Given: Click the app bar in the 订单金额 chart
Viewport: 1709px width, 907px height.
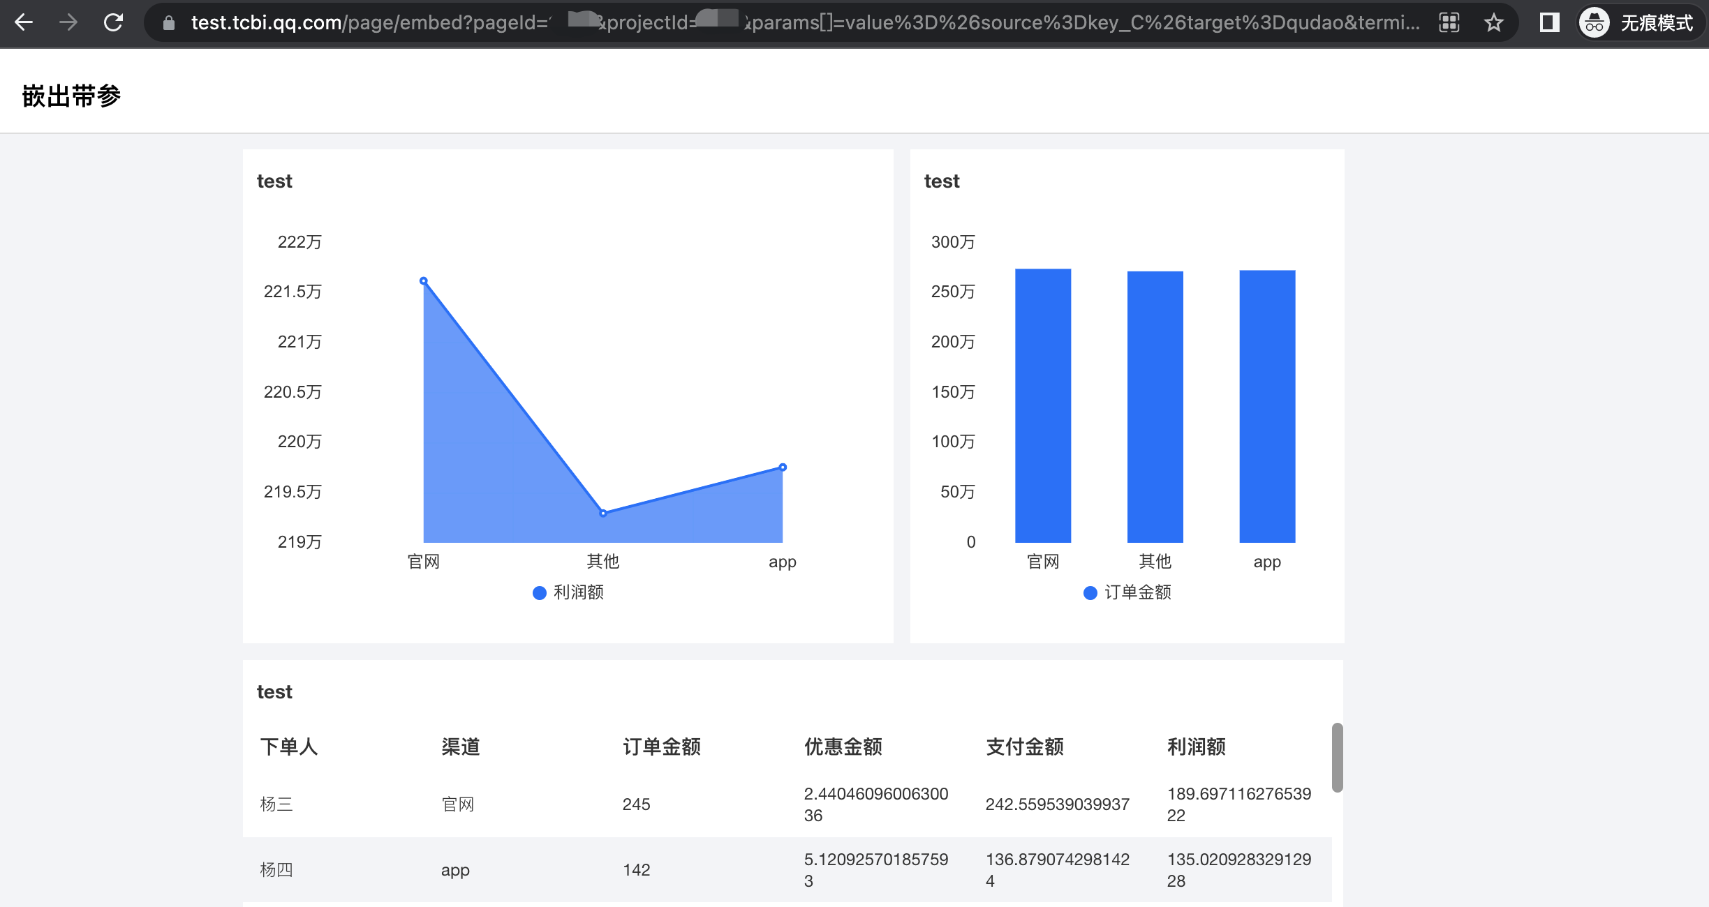Looking at the screenshot, I should click(1267, 405).
